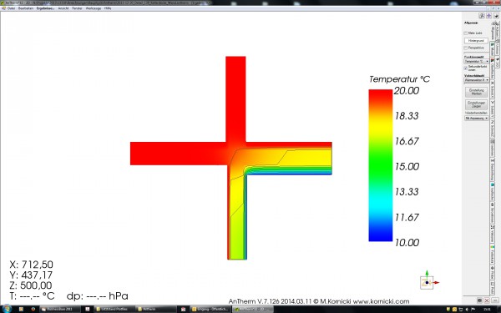This screenshot has width=501, height=313.
Task: Open the Windows Start orb
Action: (x=7, y=309)
